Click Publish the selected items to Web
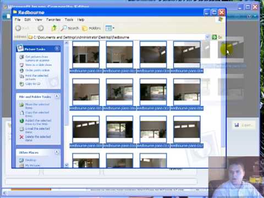The height and width of the screenshot is (198, 264). click(38, 122)
